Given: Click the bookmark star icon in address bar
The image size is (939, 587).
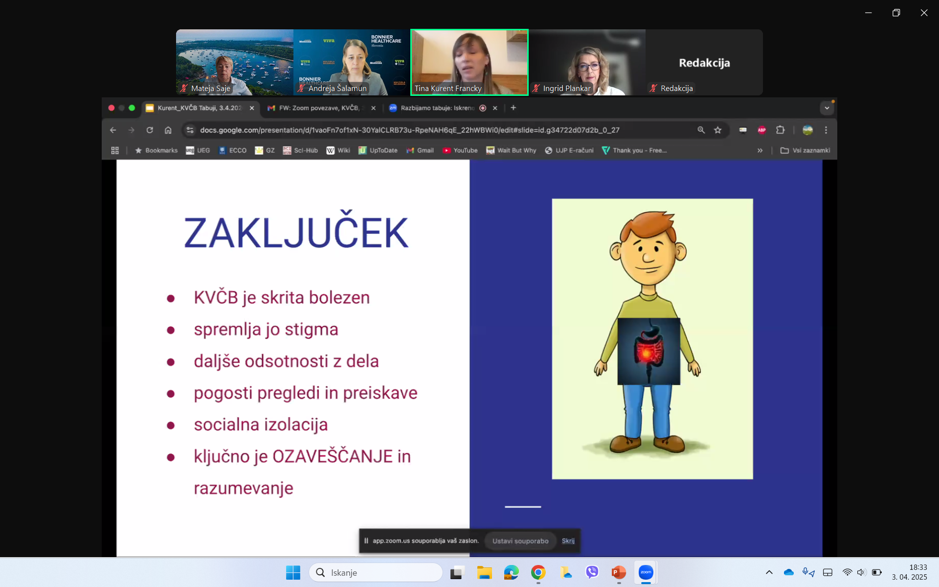Looking at the screenshot, I should [717, 130].
